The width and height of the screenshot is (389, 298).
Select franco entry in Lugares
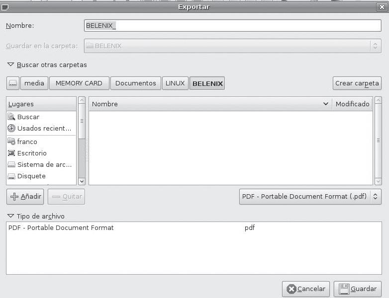coord(41,142)
